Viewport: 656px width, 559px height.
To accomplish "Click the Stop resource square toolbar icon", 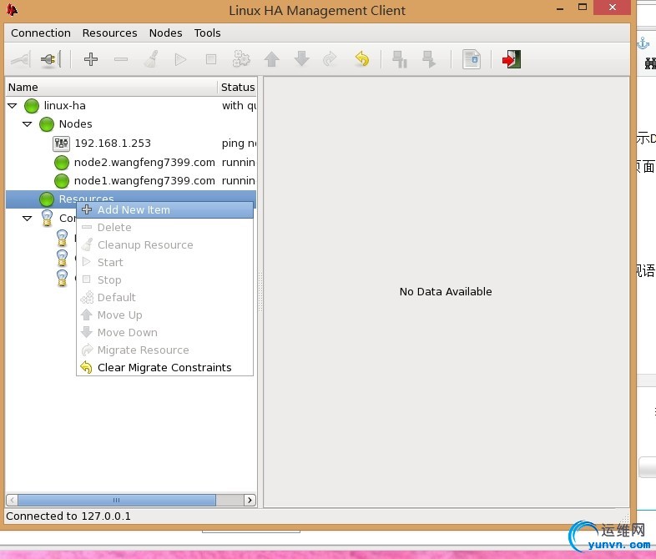I will 211,59.
